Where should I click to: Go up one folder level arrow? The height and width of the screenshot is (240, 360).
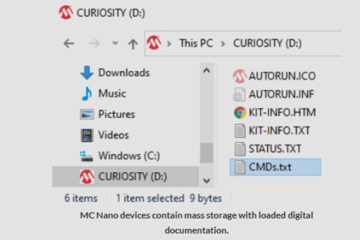(133, 44)
